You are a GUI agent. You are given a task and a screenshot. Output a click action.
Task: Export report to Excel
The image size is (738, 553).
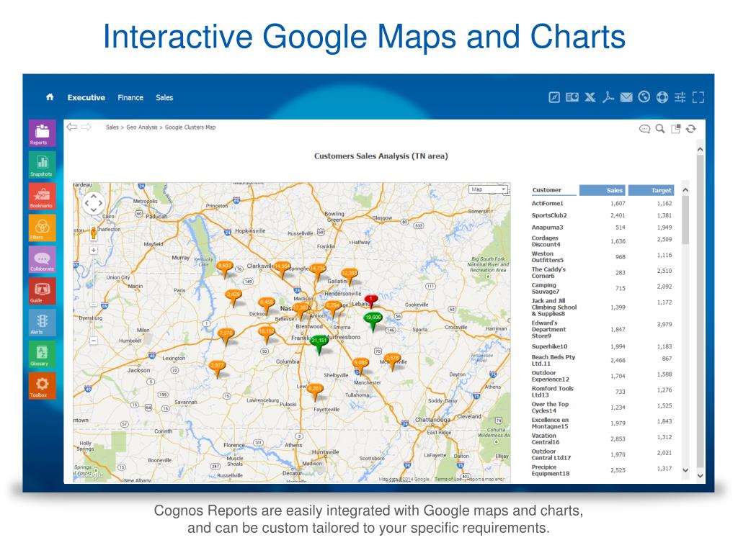pos(590,97)
